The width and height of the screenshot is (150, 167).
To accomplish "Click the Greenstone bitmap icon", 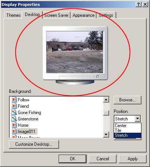I will point(14,119).
